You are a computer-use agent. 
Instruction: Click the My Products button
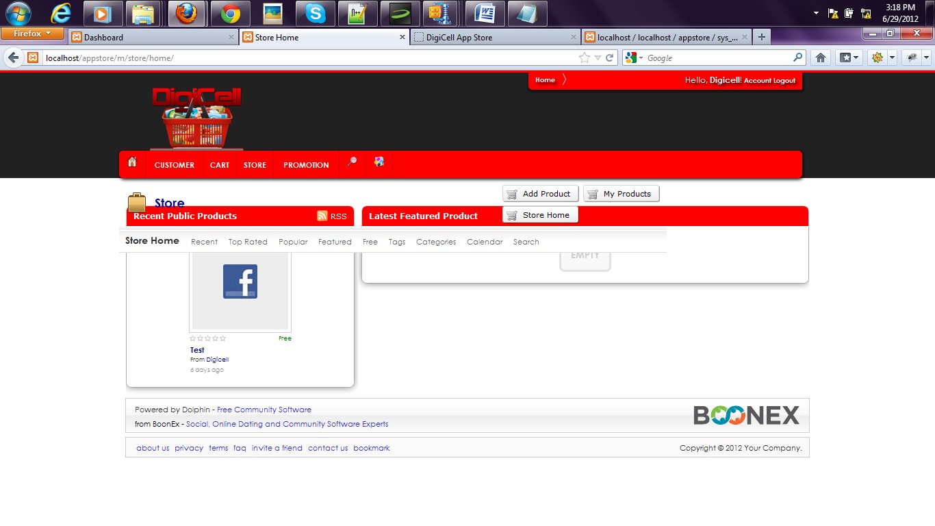pos(621,194)
